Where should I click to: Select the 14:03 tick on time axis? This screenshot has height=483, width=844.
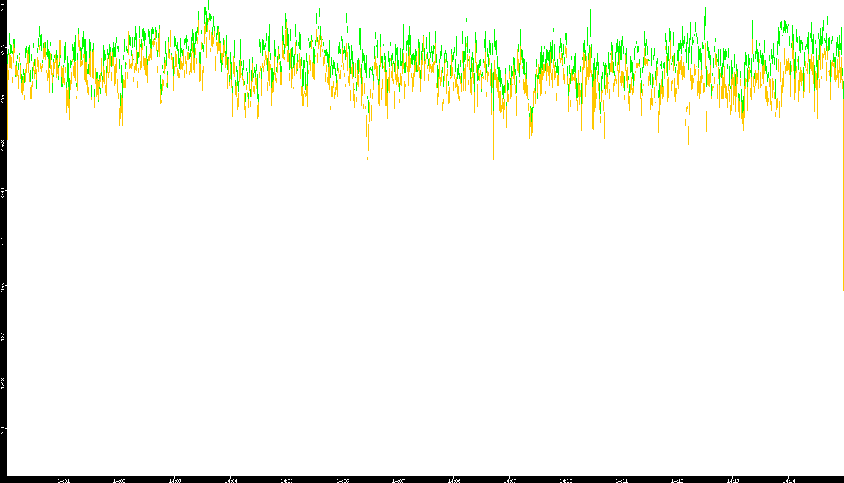pyautogui.click(x=175, y=480)
